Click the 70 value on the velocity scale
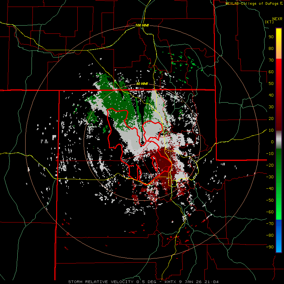Image resolution: width=284 pixels, height=284 pixels. (x=271, y=60)
